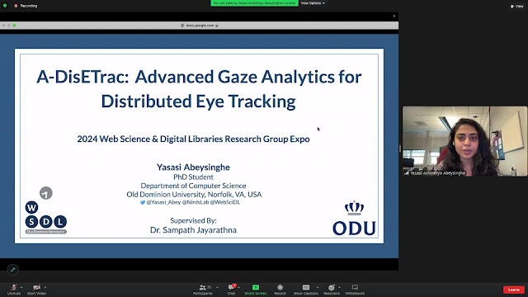Click "Old Dominion University, Norfolk, VA, USA" text
Viewport: 528px width, 297px height.
(194, 195)
